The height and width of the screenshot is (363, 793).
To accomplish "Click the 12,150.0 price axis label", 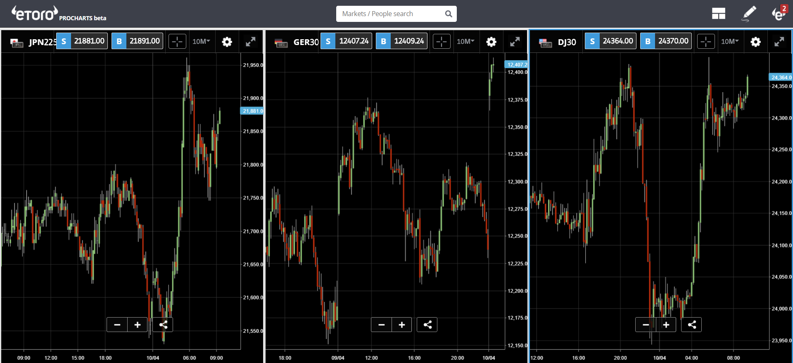I will pos(517,345).
